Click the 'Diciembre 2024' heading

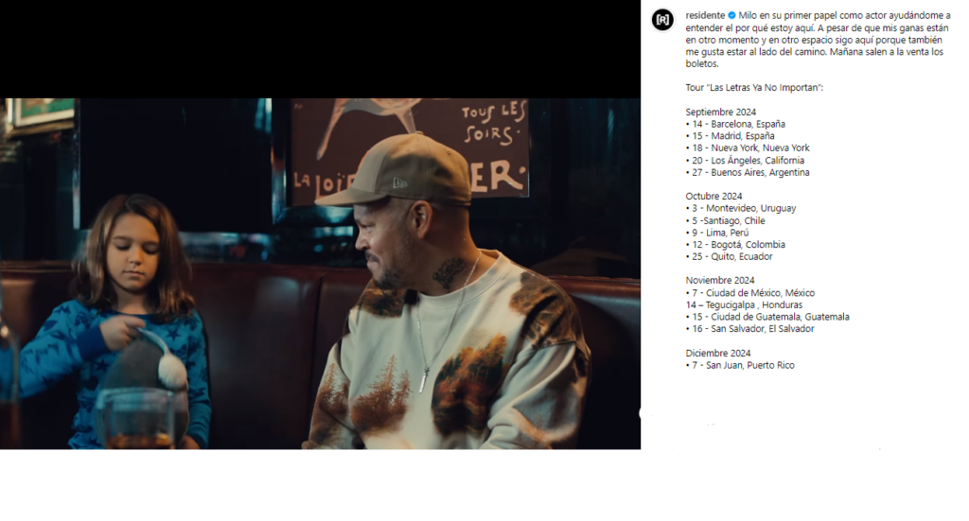tap(718, 353)
